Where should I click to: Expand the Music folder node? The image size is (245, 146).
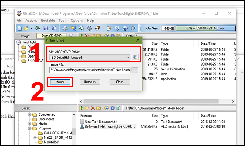pos(29,124)
